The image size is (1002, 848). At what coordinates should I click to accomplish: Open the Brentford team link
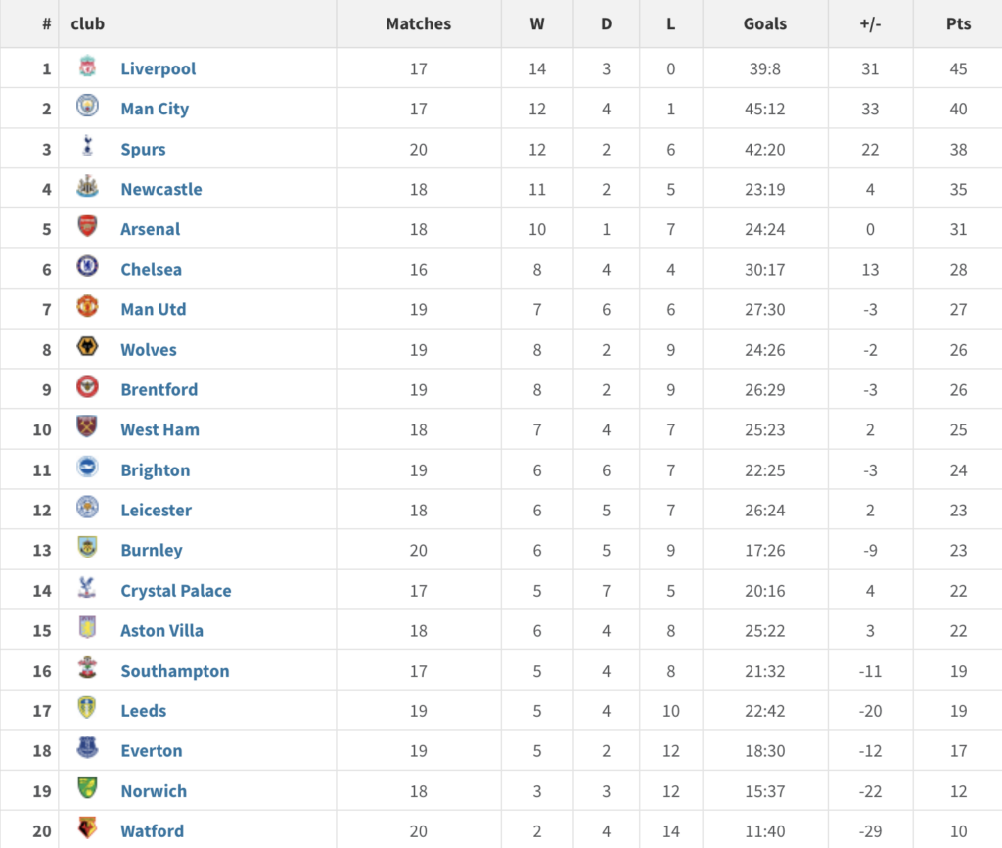click(159, 390)
